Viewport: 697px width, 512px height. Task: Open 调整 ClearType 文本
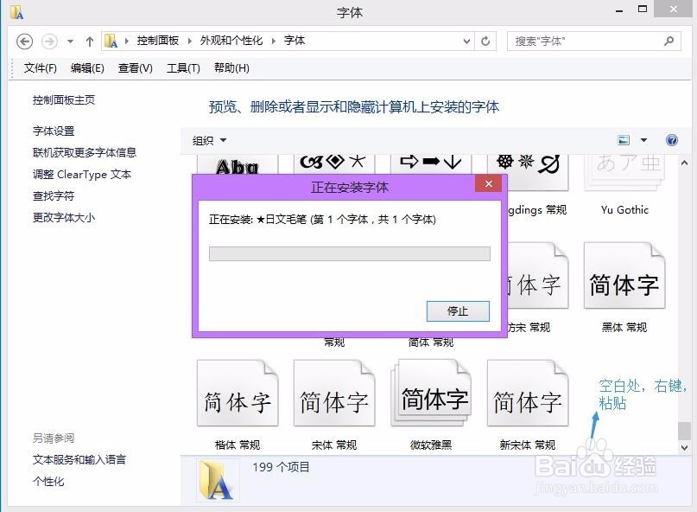click(82, 175)
